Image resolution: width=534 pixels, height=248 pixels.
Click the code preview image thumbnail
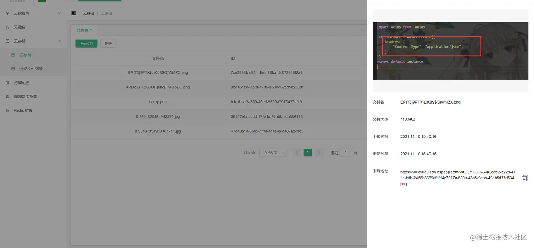tap(450, 51)
